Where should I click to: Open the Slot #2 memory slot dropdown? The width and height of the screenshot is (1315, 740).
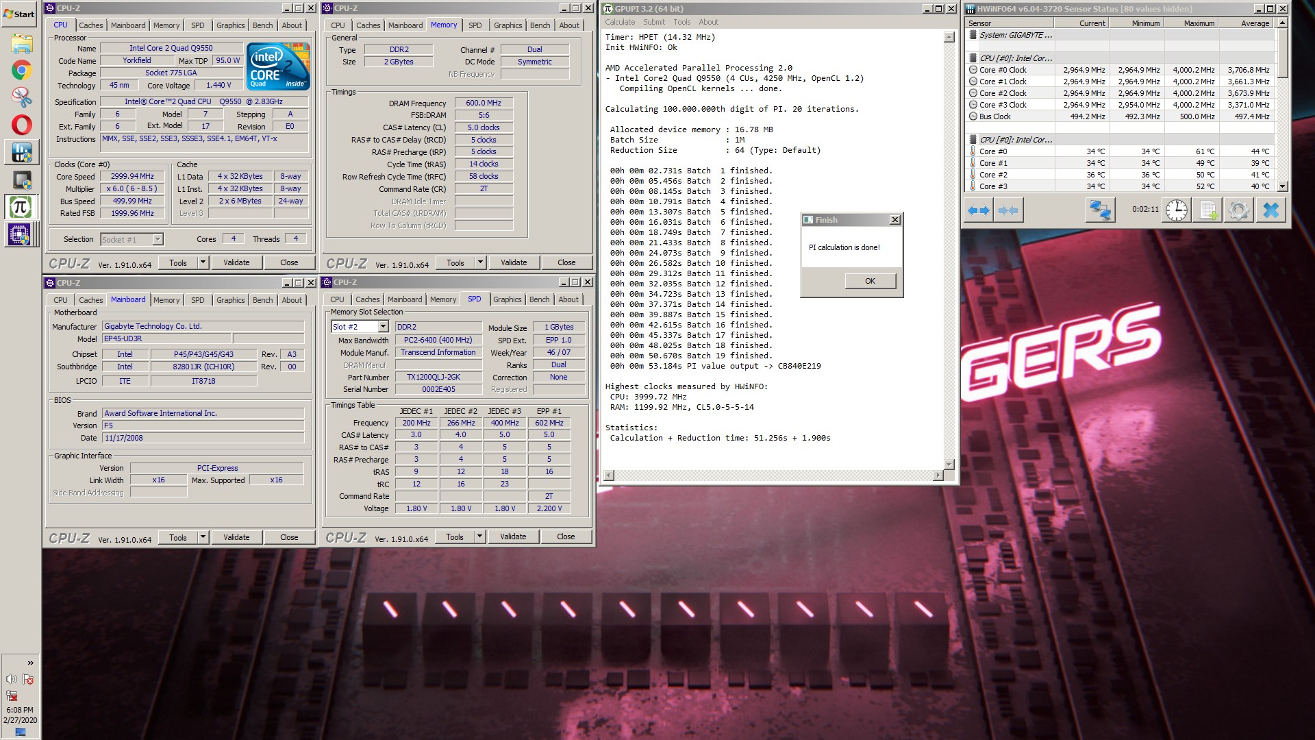pos(383,327)
